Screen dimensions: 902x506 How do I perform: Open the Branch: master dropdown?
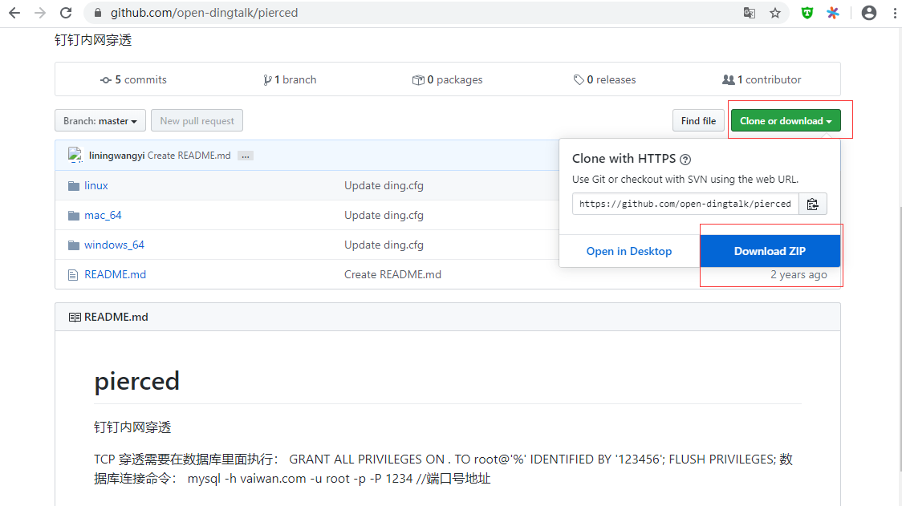pos(100,121)
